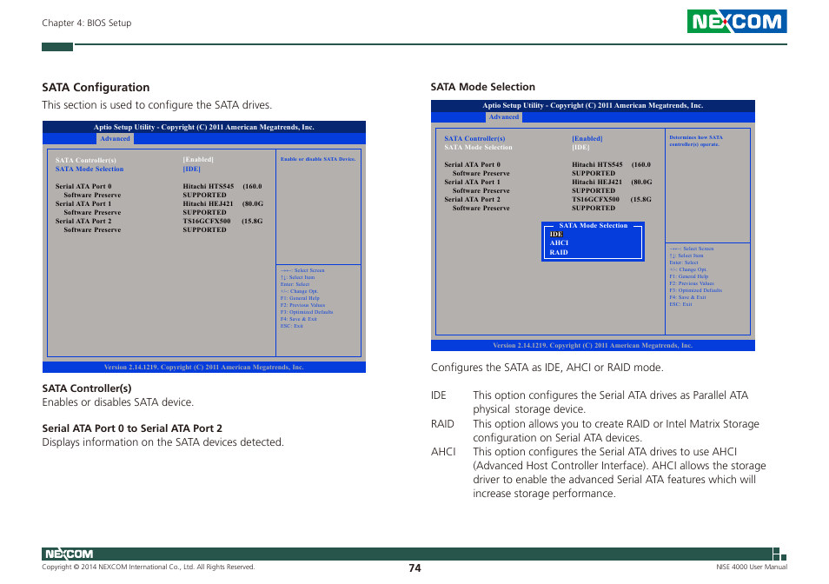Click 'F1: General Help' in the SATA Mode Selection screenshot
Viewport: 829px width, 584px height.
pos(688,276)
